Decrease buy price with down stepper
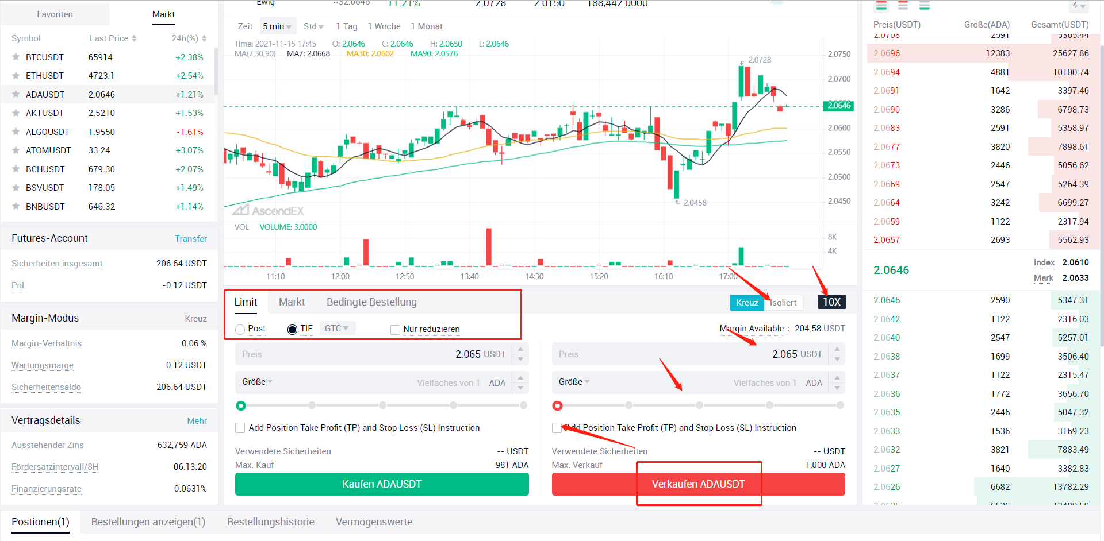The width and height of the screenshot is (1104, 541). click(520, 360)
